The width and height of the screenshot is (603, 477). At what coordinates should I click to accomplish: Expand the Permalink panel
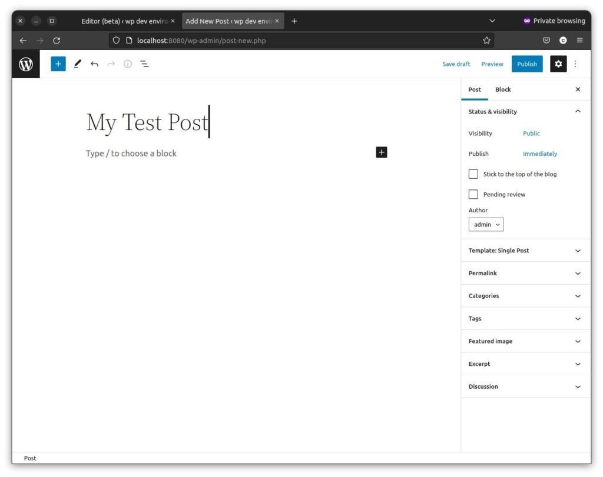525,273
